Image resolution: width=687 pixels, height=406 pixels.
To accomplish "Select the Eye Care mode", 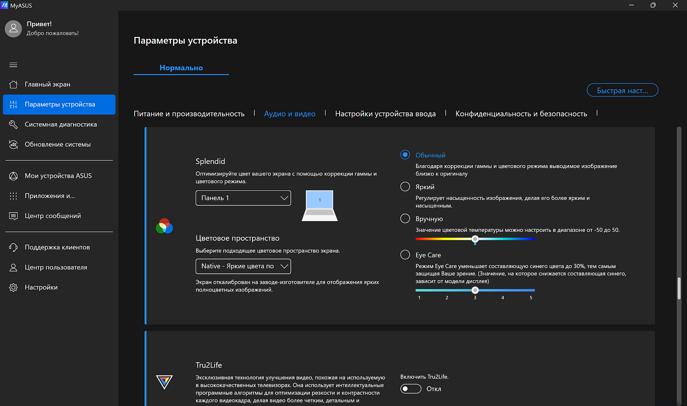I will [x=405, y=255].
